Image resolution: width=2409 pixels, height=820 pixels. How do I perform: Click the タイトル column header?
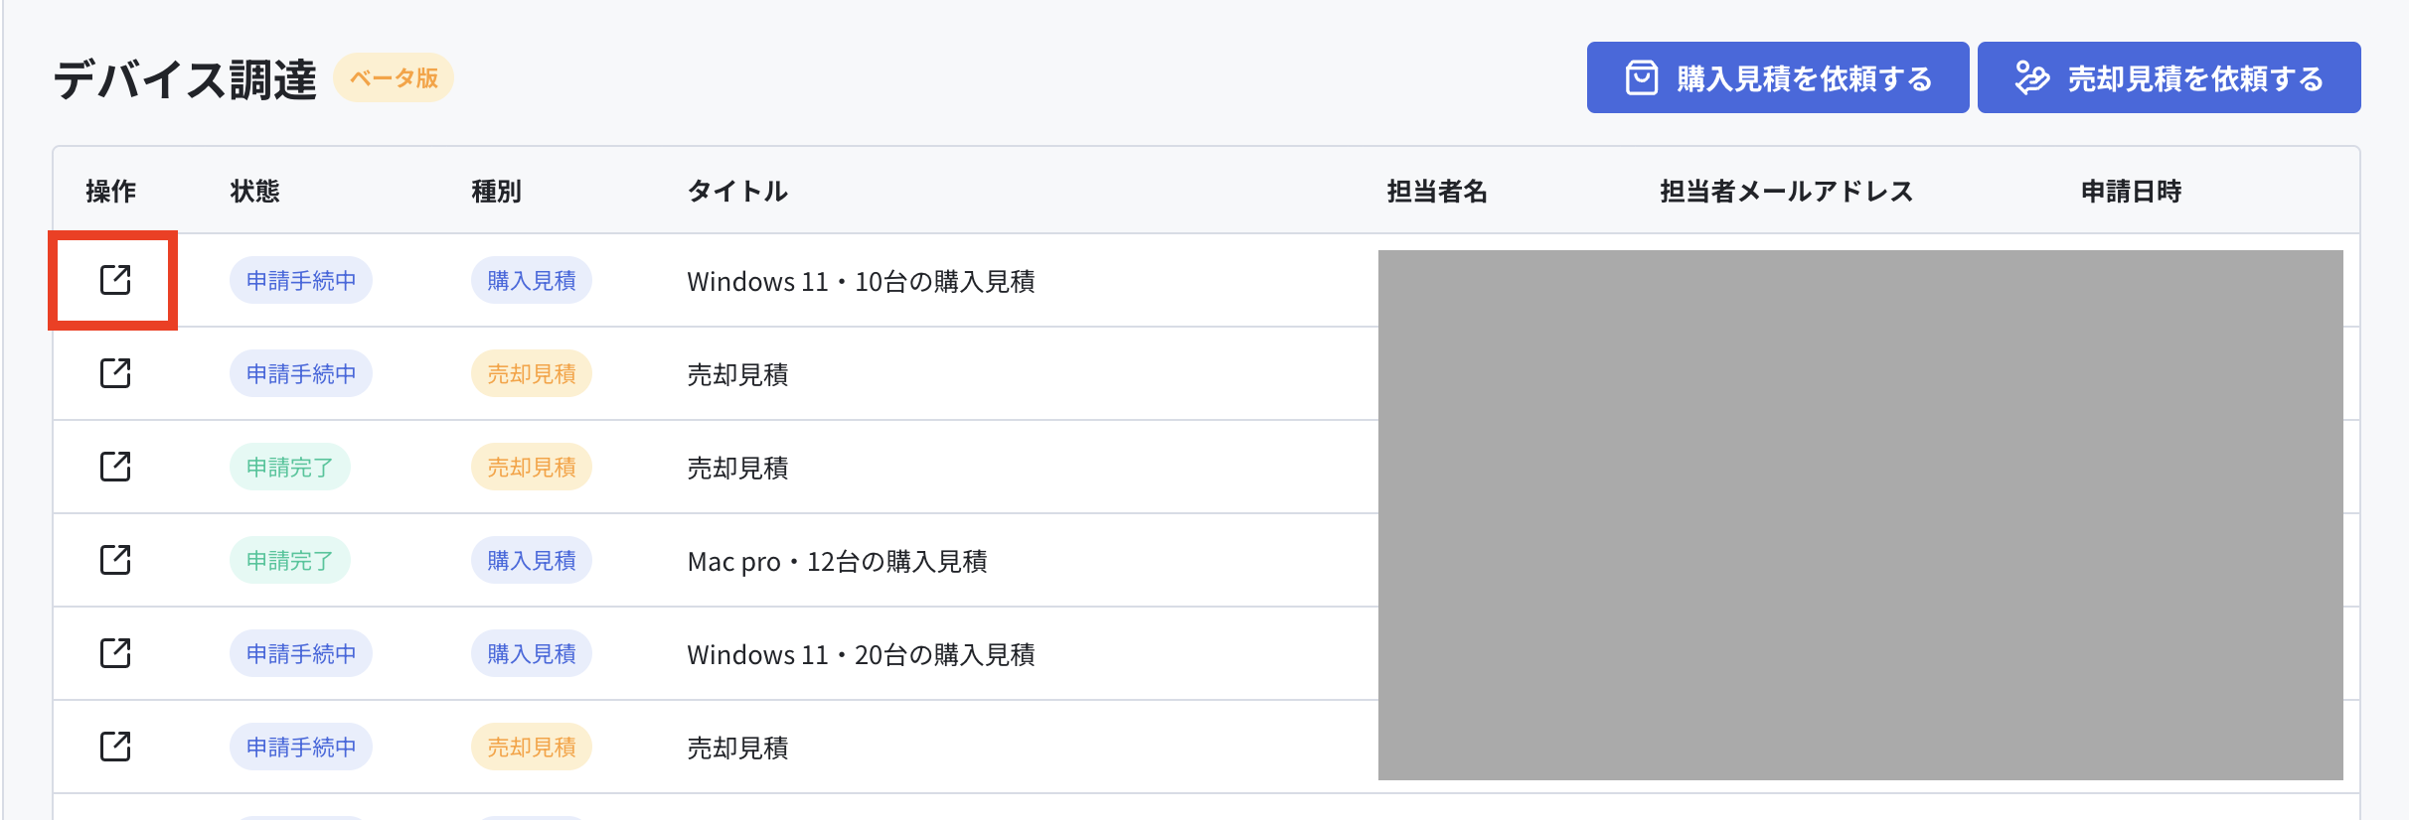tap(737, 191)
